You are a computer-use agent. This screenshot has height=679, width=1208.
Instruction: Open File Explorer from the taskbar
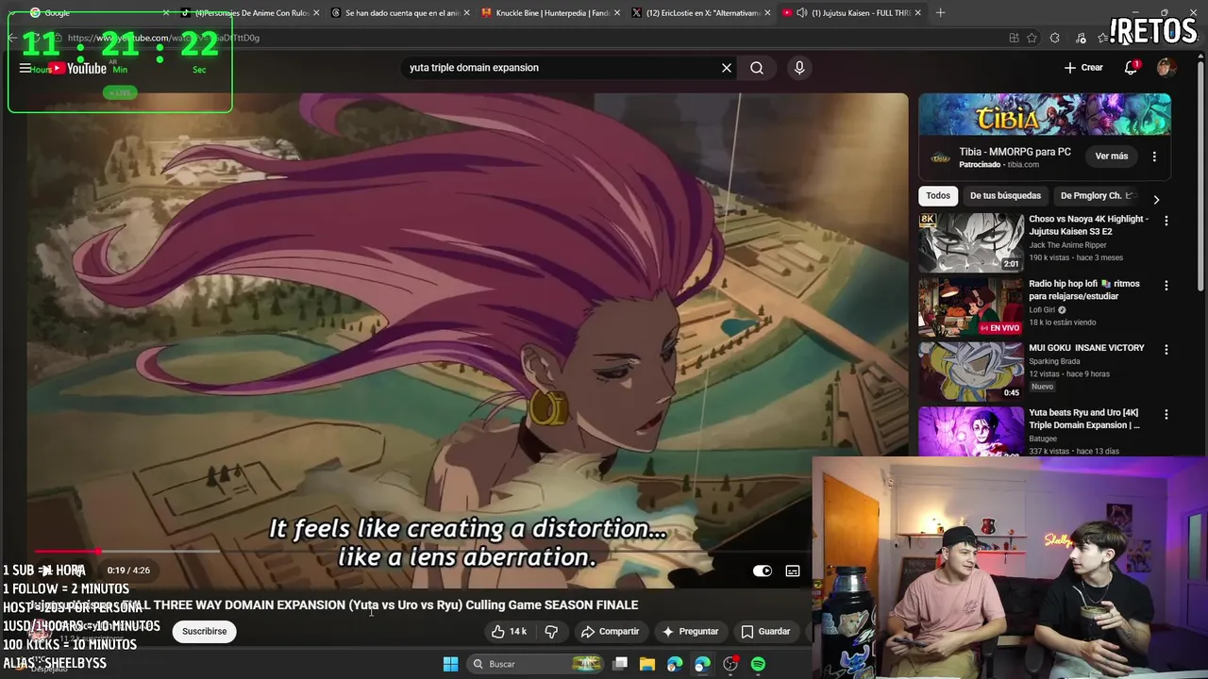pyautogui.click(x=647, y=664)
